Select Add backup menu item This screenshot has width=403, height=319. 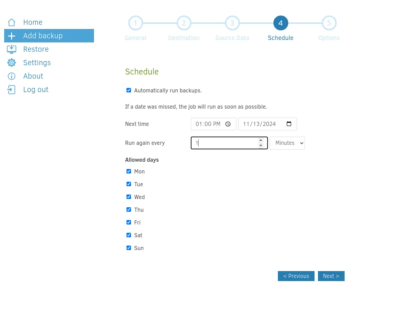[49, 36]
